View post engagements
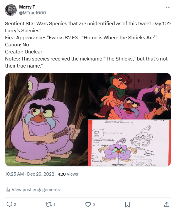Viewport: 177px width, 212px height. click(36, 190)
